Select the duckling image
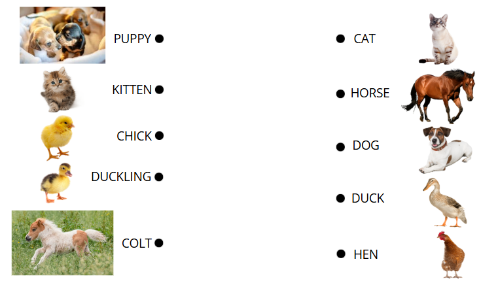The width and height of the screenshot is (481, 283). [56, 183]
